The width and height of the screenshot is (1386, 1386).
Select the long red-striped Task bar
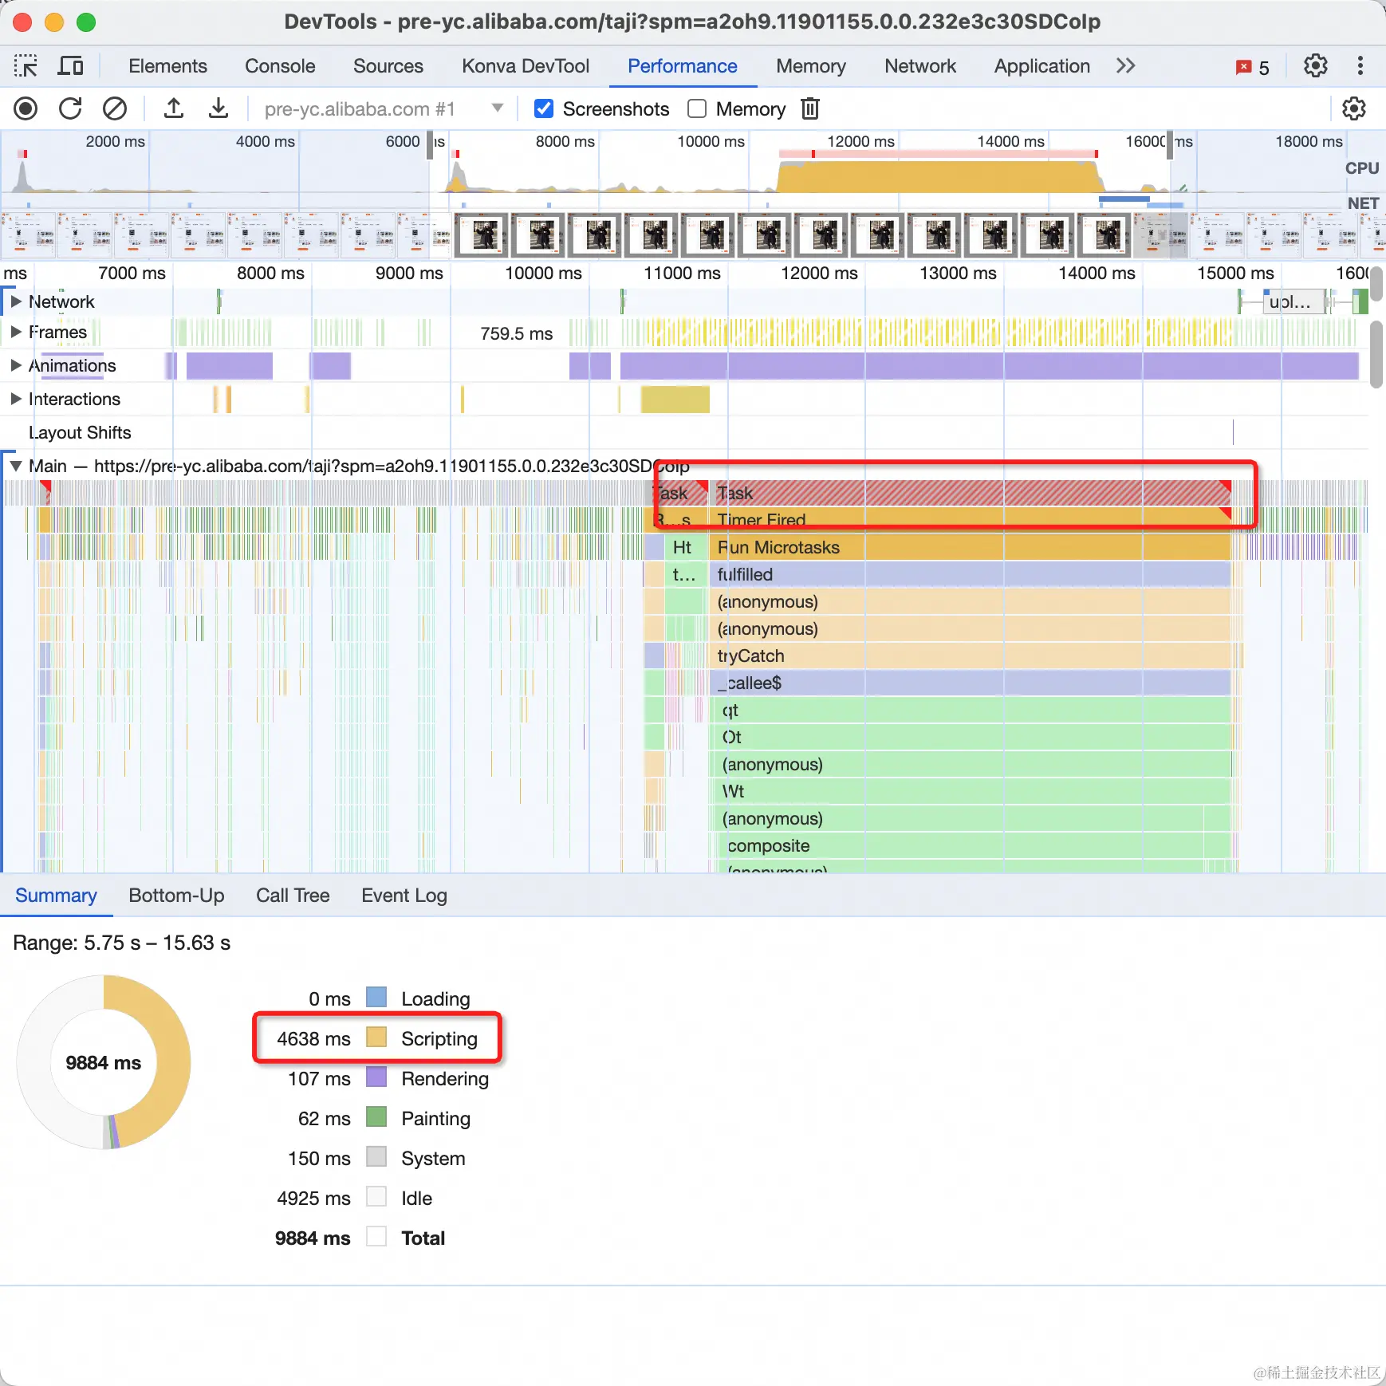(x=970, y=493)
